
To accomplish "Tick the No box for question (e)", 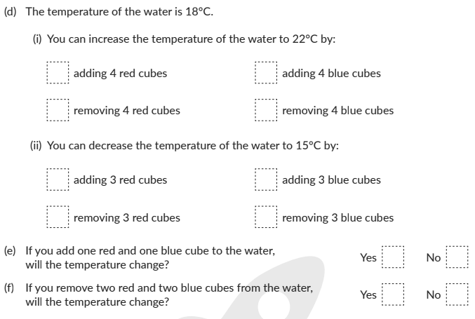I will click(457, 257).
